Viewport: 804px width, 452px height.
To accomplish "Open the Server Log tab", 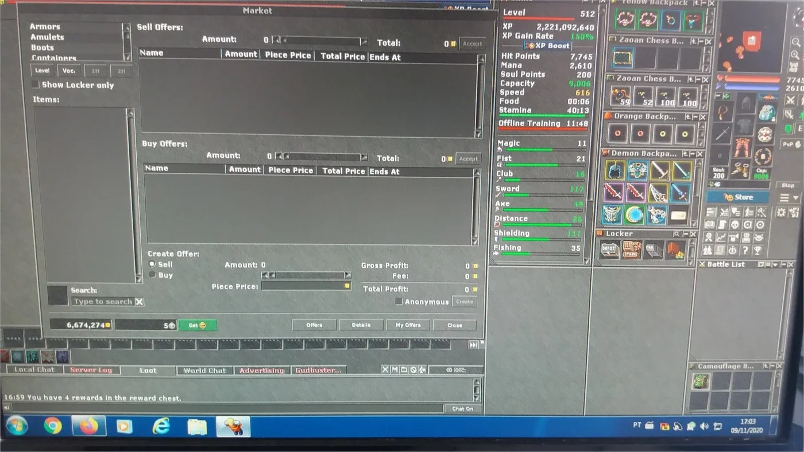I will point(91,370).
